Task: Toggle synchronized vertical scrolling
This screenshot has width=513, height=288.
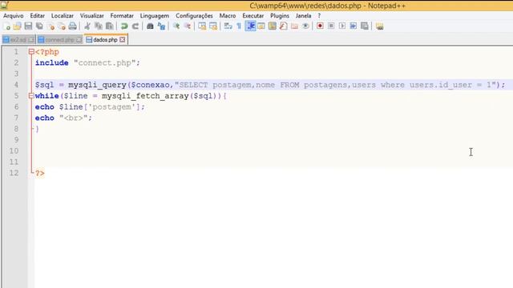Action: pos(202,26)
